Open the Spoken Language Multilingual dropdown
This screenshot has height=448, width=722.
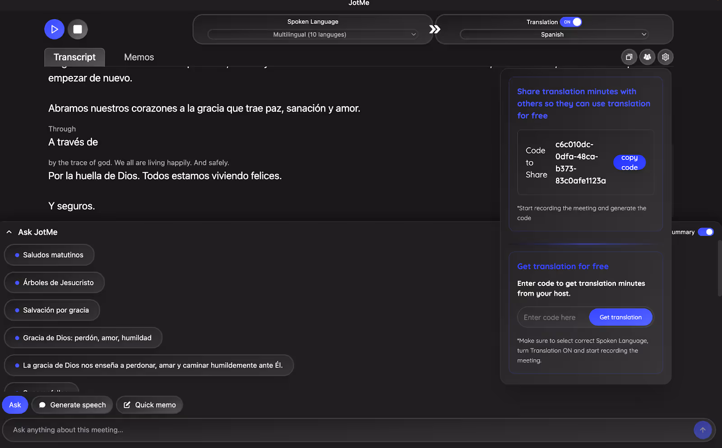(313, 34)
